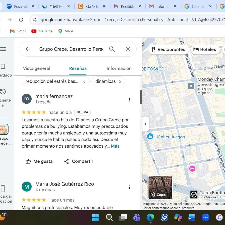Image resolution: width=225 pixels, height=225 pixels.
Task: Close the (164) Ro browser tab
Action: [69, 6]
